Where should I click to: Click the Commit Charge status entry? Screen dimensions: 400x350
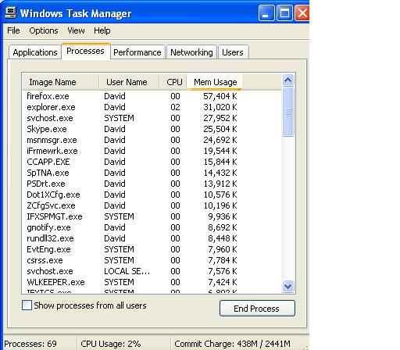(x=232, y=344)
